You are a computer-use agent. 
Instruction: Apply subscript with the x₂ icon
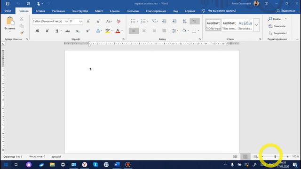(78, 31)
